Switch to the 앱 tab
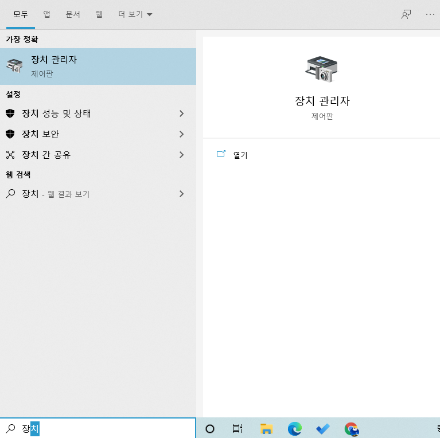This screenshot has height=438, width=440. pyautogui.click(x=46, y=14)
